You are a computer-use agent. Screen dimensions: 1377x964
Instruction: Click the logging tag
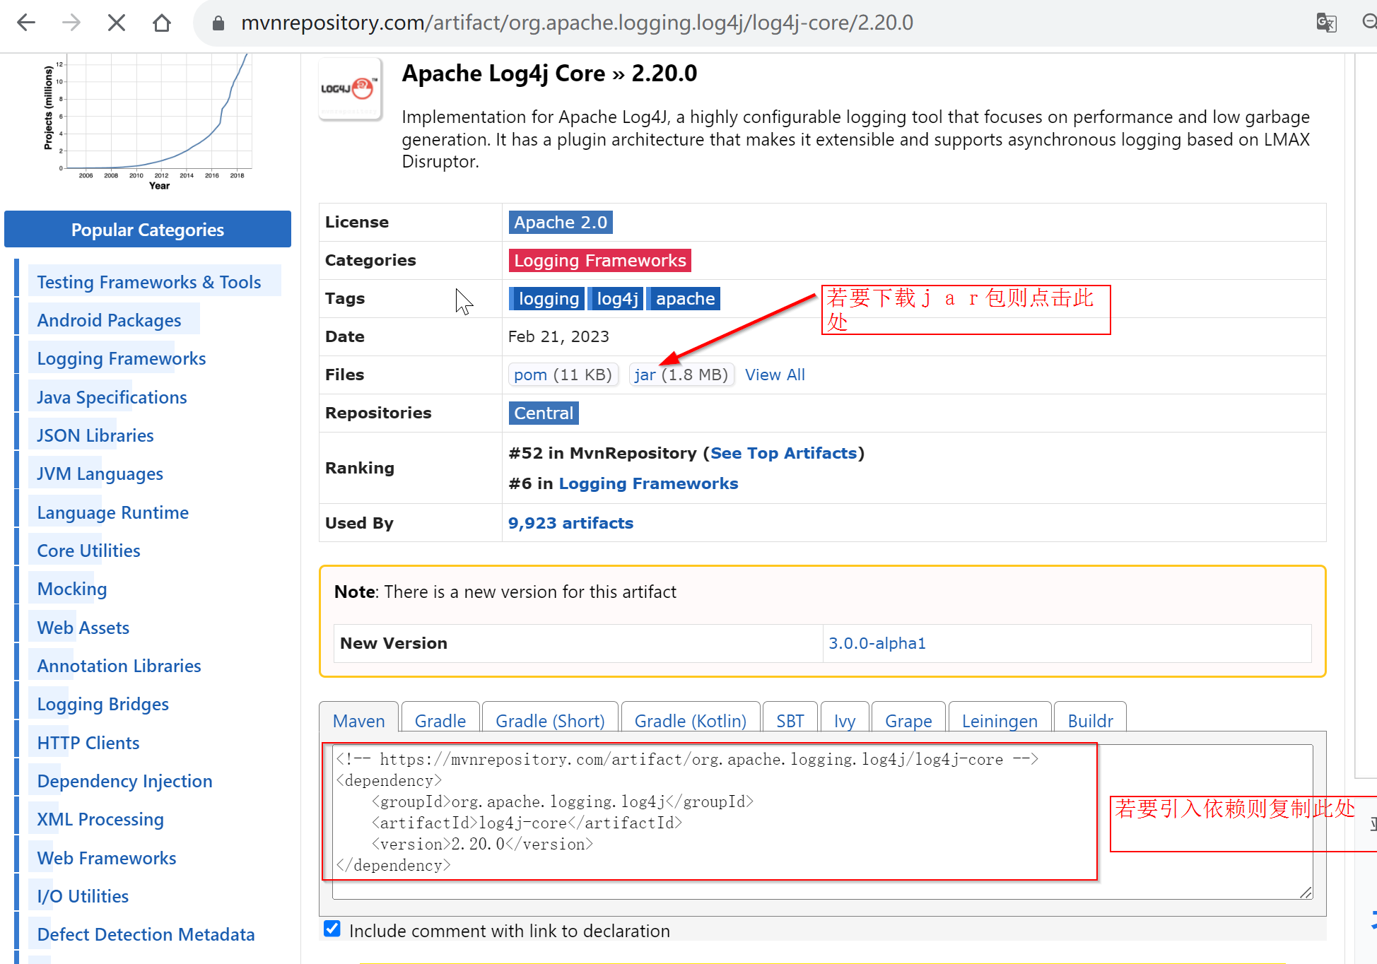(547, 298)
